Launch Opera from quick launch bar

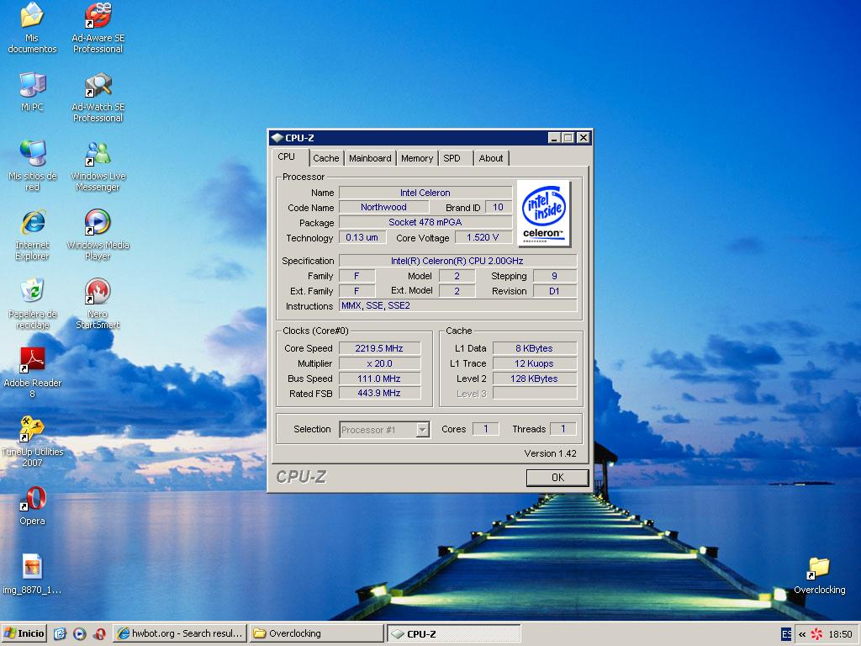pos(99,634)
